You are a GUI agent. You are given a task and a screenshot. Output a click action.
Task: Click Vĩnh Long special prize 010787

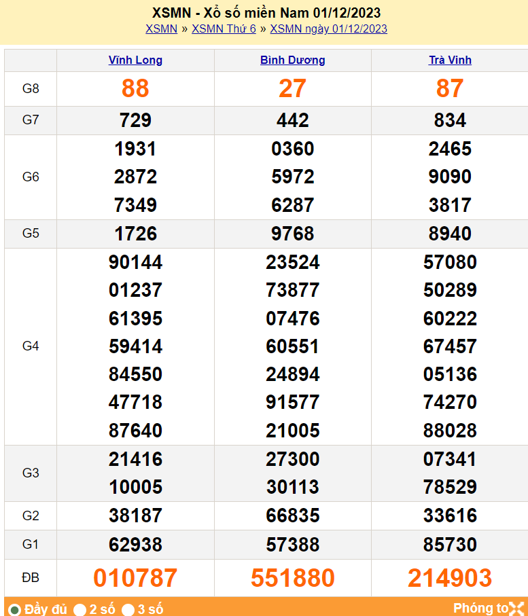135,578
